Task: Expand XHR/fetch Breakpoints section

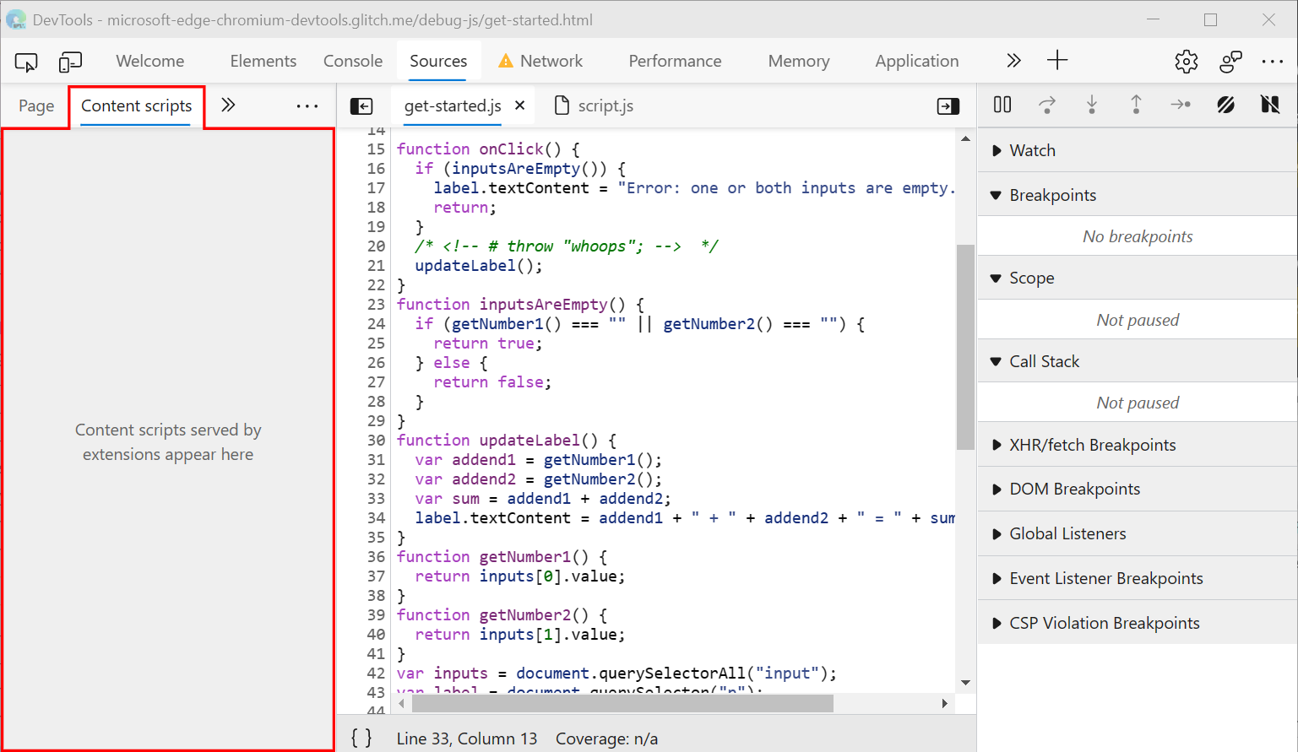Action: [x=1138, y=445]
